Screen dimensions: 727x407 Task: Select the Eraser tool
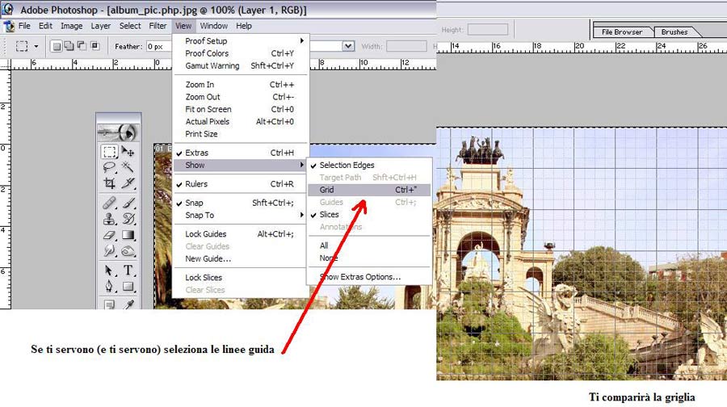point(109,235)
